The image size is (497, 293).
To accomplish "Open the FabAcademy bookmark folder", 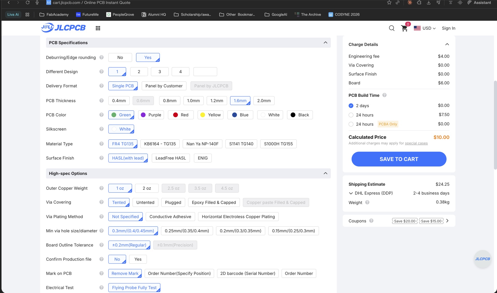I will pos(54,14).
